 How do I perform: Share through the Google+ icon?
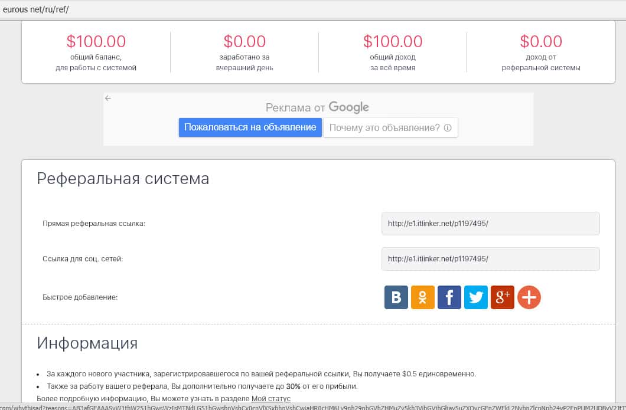tap(503, 297)
